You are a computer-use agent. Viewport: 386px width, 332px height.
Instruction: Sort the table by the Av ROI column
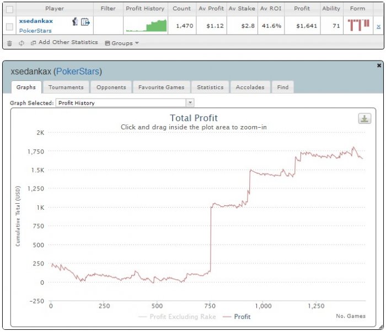[271, 9]
